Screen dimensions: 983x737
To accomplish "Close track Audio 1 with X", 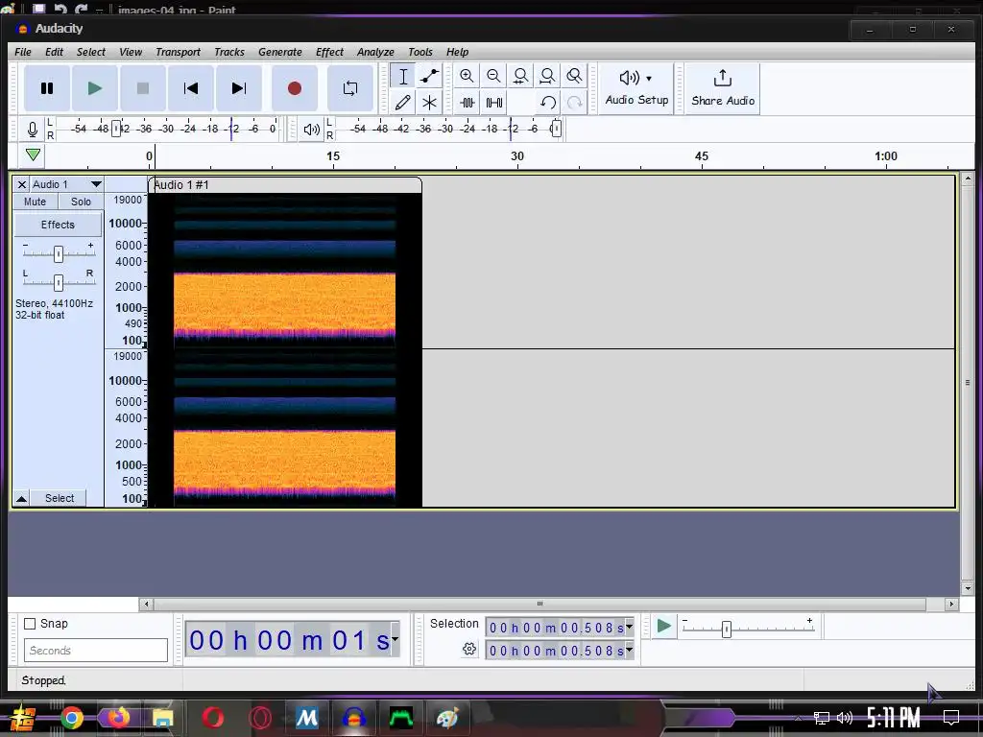I will point(21,184).
